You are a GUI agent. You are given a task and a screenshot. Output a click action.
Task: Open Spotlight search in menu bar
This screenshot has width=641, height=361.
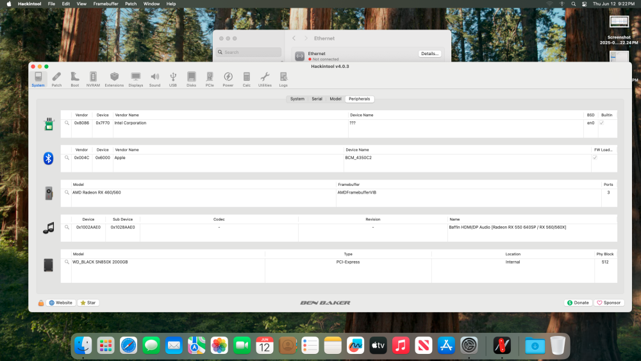[574, 4]
